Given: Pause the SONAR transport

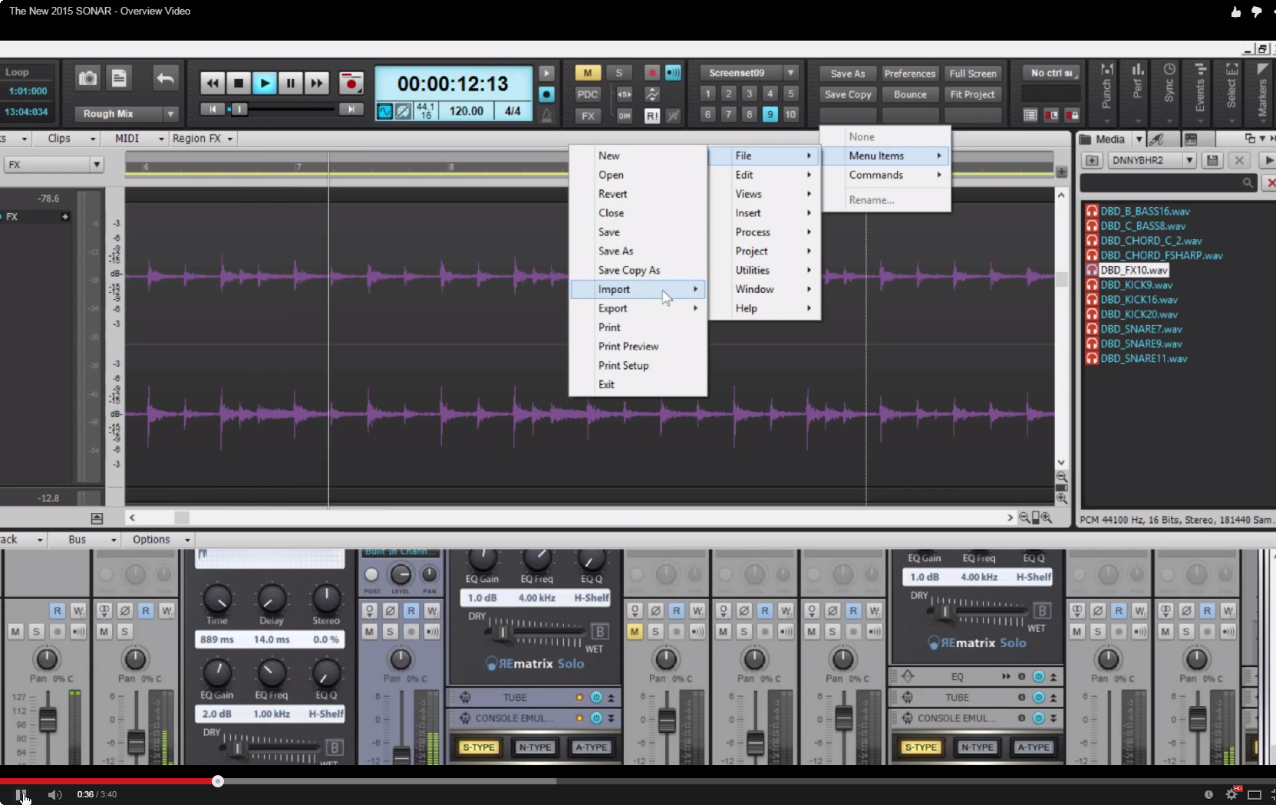Looking at the screenshot, I should 291,83.
